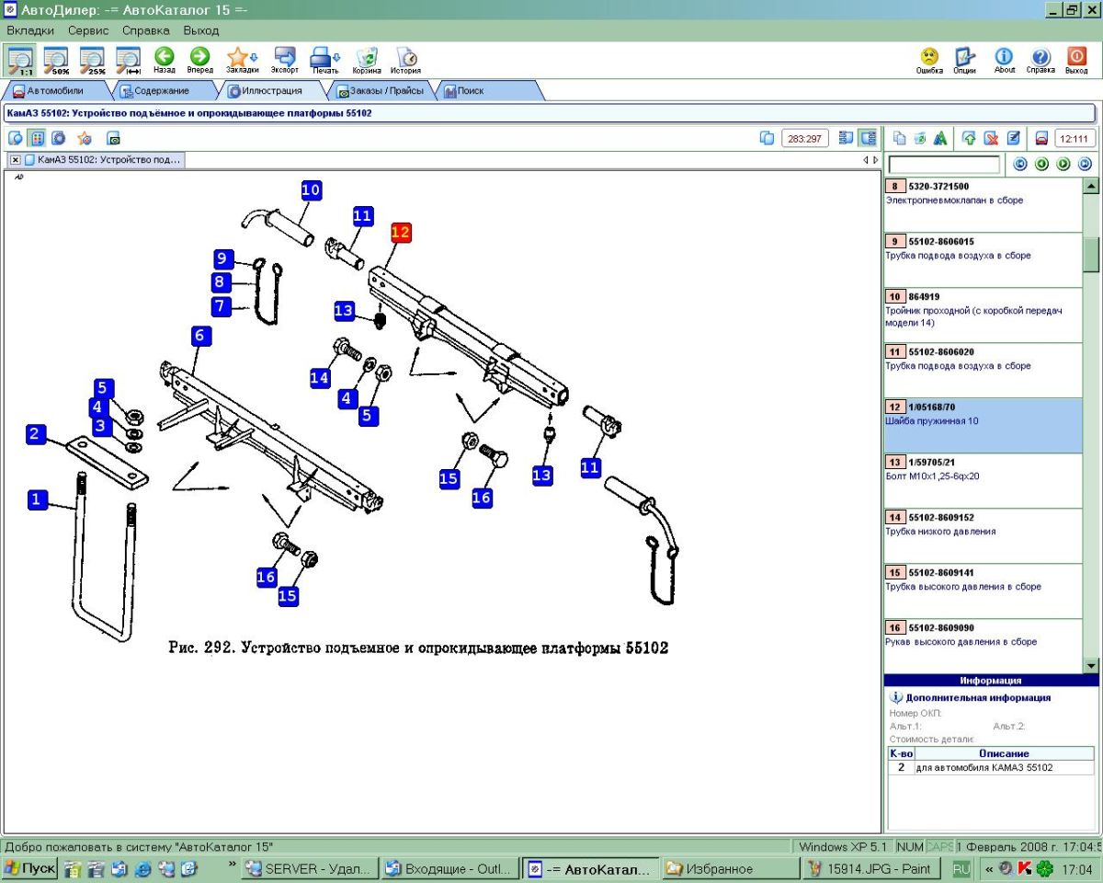The width and height of the screenshot is (1103, 883).
Task: Go back with the Назад button
Action: click(x=165, y=60)
